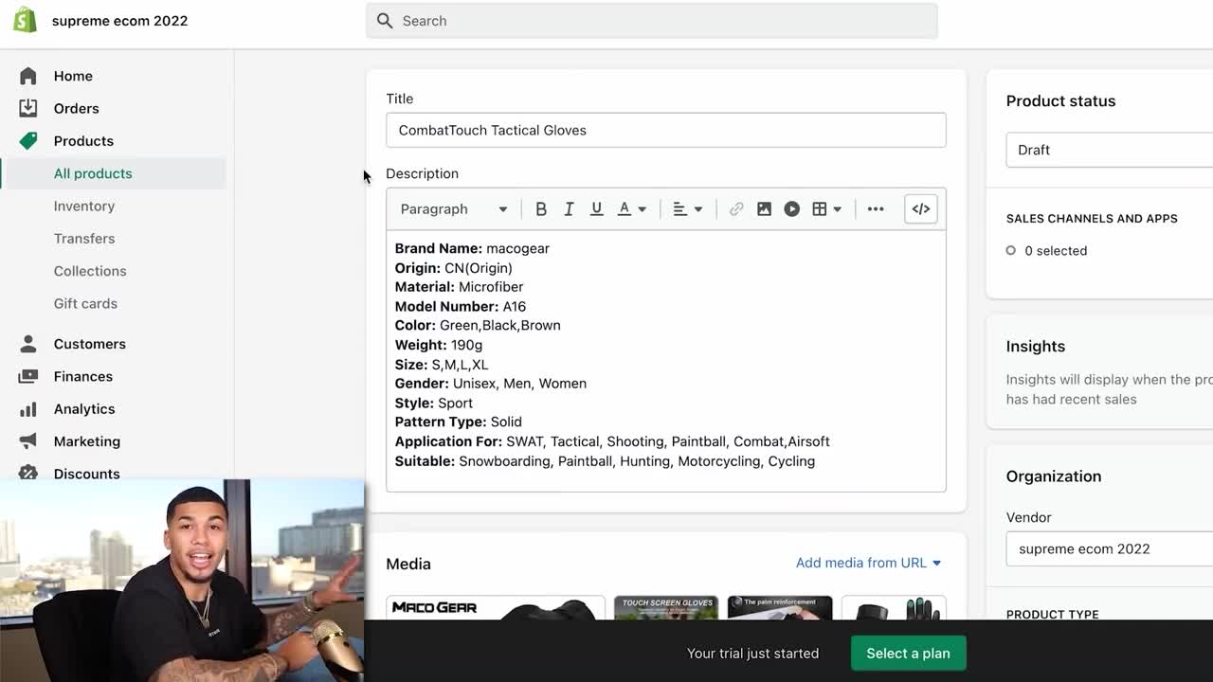Select the palm reinforcement thumbnail
1213x682 pixels.
(780, 607)
